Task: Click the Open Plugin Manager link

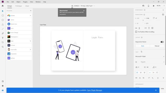Action: click(x=94, y=90)
